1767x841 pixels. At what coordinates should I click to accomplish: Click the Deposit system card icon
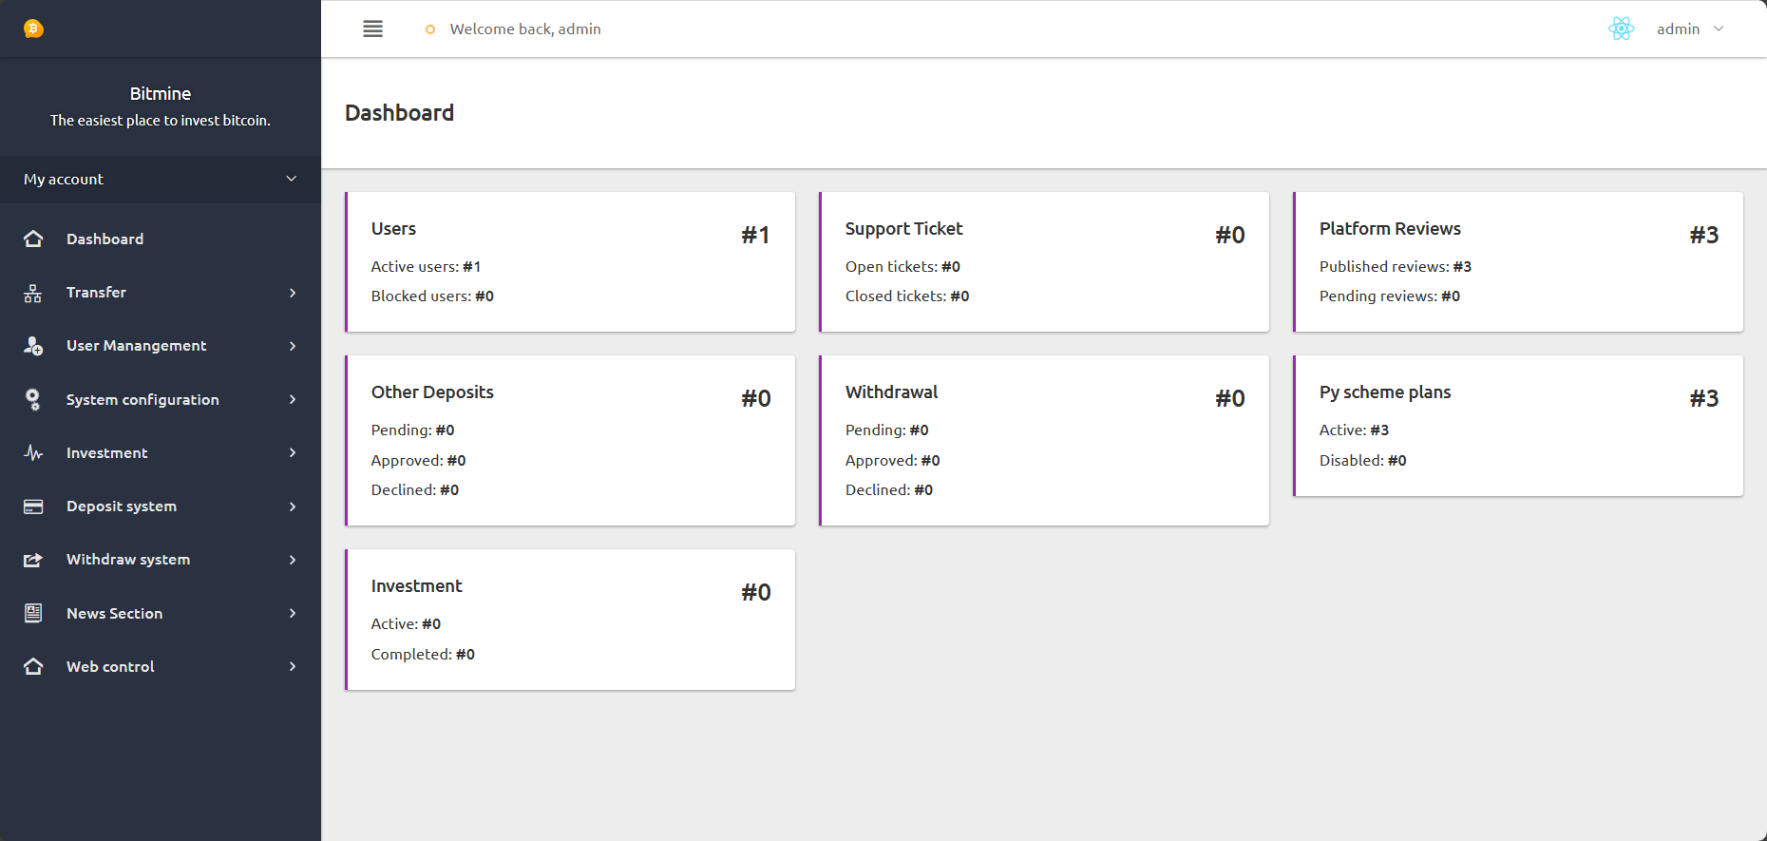click(x=33, y=507)
